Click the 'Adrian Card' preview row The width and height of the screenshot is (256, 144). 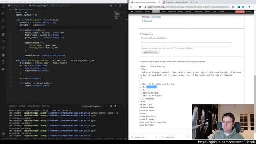(x=146, y=104)
